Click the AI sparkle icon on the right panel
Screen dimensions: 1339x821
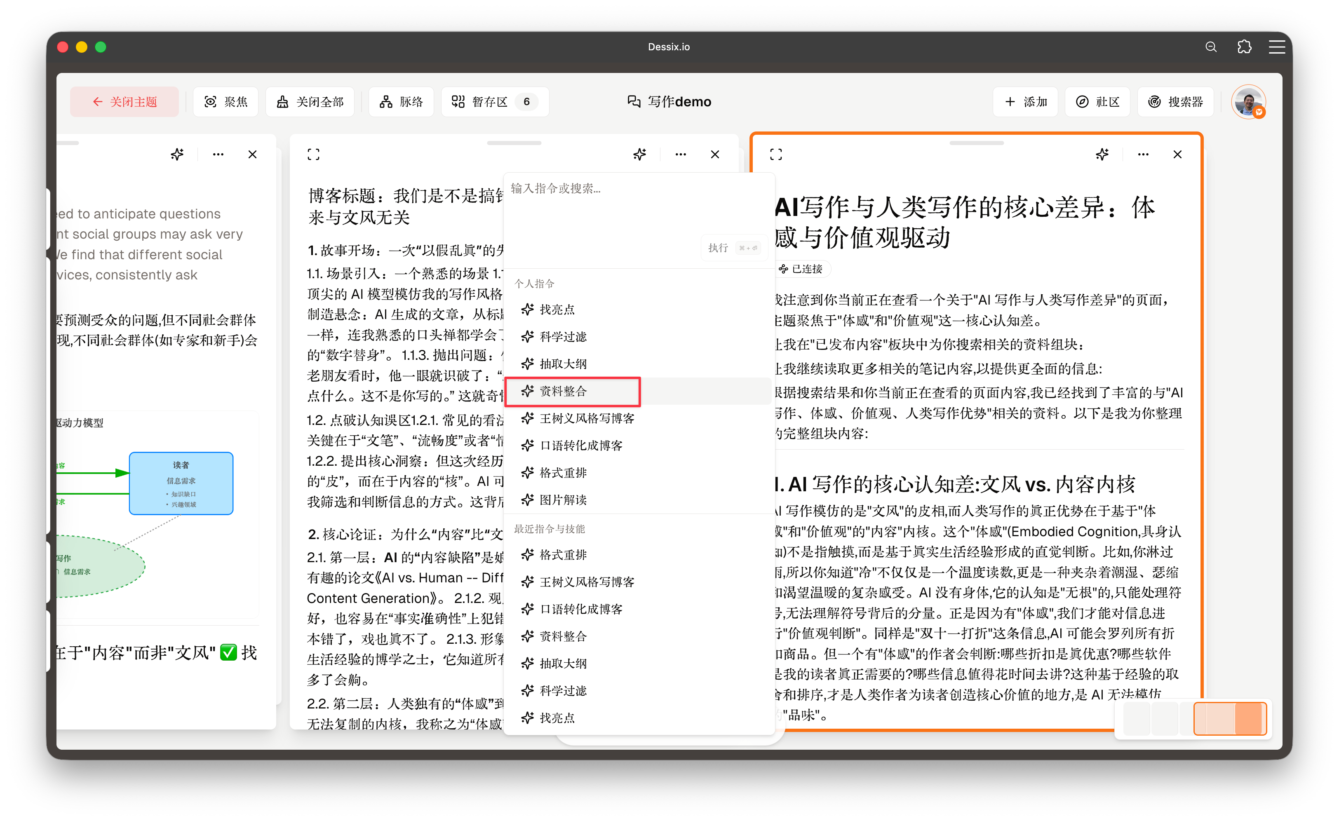coord(1102,154)
